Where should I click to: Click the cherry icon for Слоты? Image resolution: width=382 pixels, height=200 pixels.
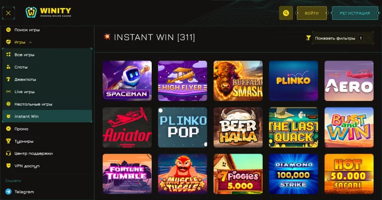pos(8,67)
